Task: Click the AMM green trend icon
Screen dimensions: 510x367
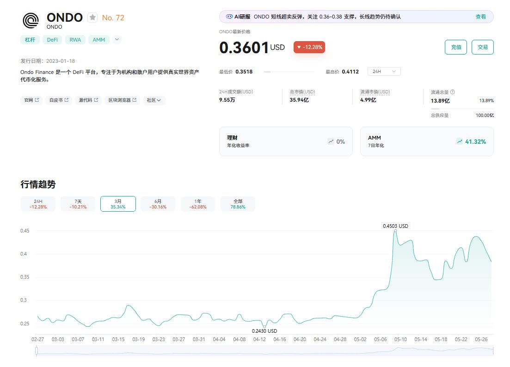Action: [x=459, y=141]
